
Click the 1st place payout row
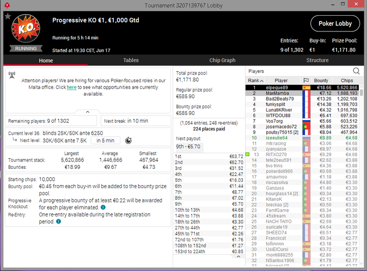pos(209,156)
